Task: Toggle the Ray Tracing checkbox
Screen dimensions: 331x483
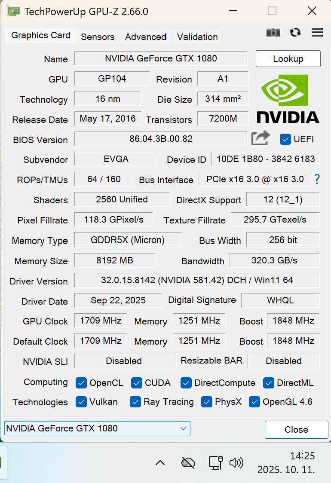Action: pos(135,402)
